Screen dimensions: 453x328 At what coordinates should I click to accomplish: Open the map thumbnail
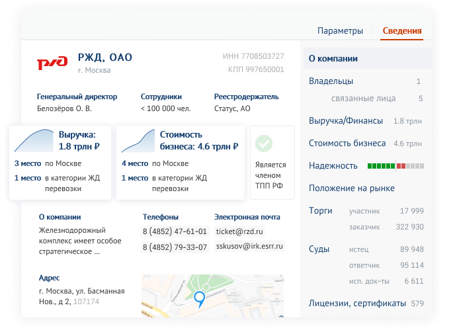(212, 296)
